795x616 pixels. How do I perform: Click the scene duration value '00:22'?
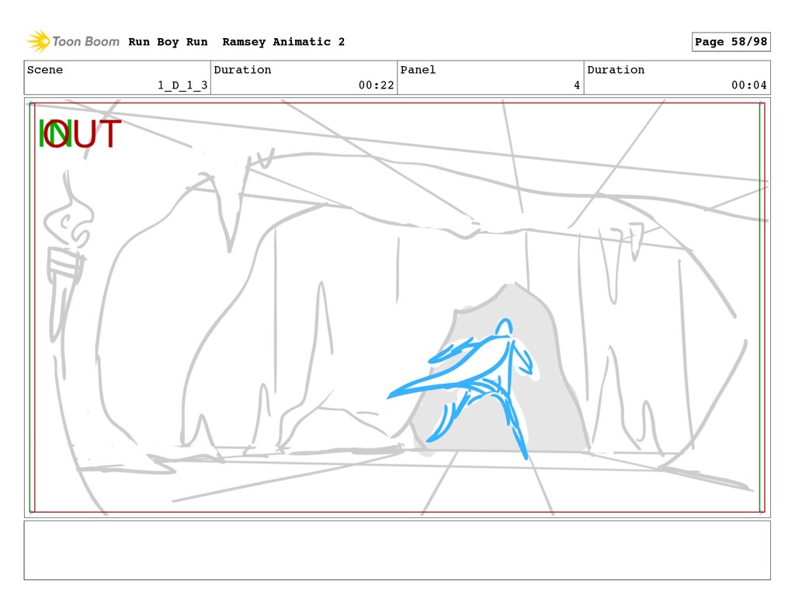(377, 85)
